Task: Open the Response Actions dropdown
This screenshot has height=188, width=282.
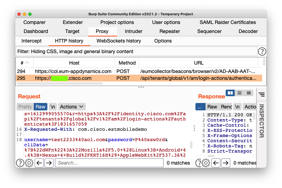Action: (250, 107)
